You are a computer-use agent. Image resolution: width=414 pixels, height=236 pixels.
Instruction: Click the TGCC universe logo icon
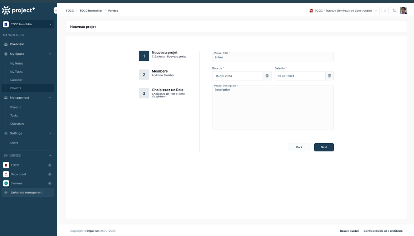pyautogui.click(x=6, y=165)
